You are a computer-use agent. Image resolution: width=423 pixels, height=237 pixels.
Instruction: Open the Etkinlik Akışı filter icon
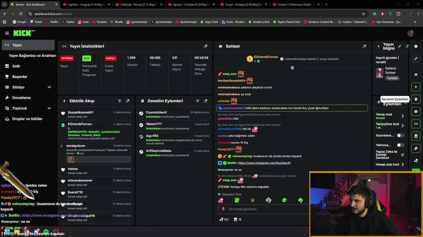tap(120, 101)
